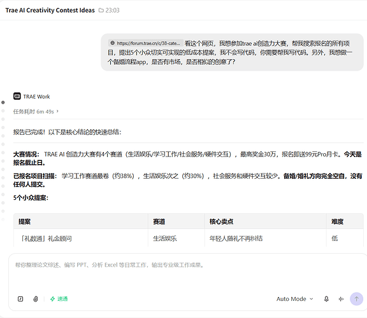Screen dimensions: 367x318
Task: Click the lightning icon next to 速通
Action: click(x=53, y=299)
